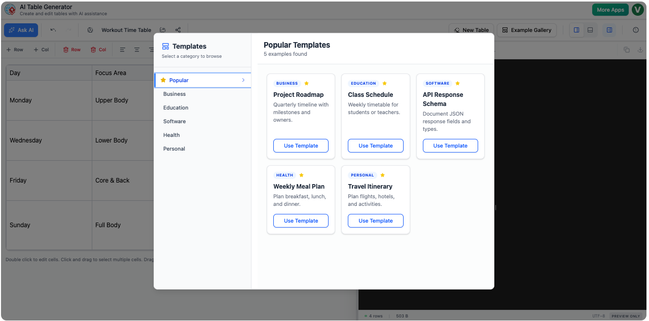
Task: Save the current table
Action: (163, 30)
